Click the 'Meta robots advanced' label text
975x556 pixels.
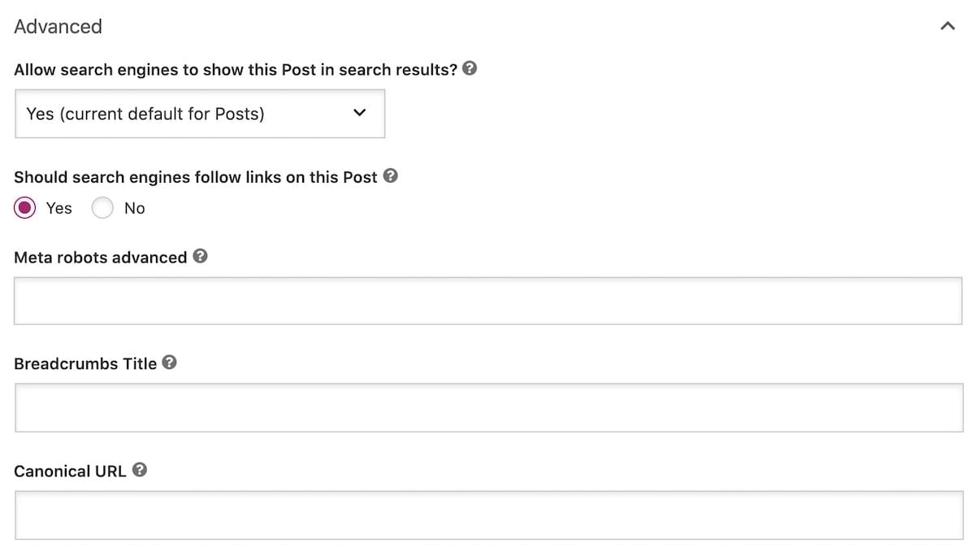point(101,258)
